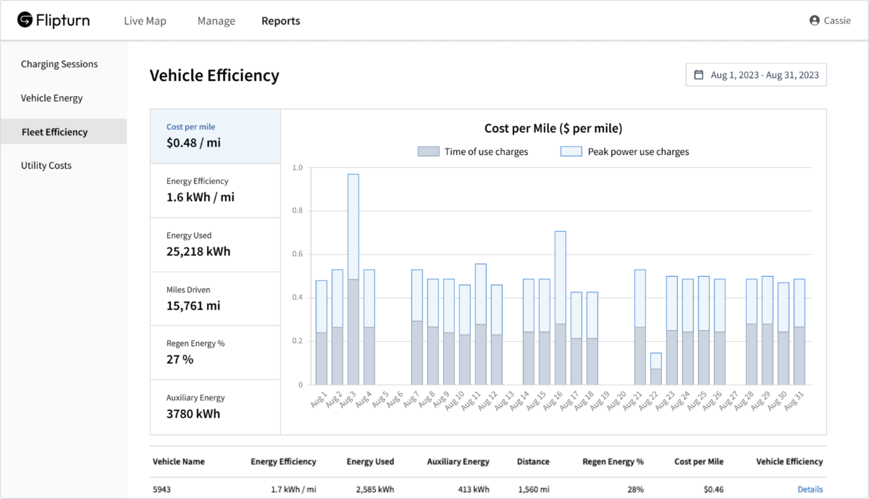Screen dimensions: 869x499
Task: Open the Aug 1 - Aug 31 date picker
Action: click(x=756, y=75)
